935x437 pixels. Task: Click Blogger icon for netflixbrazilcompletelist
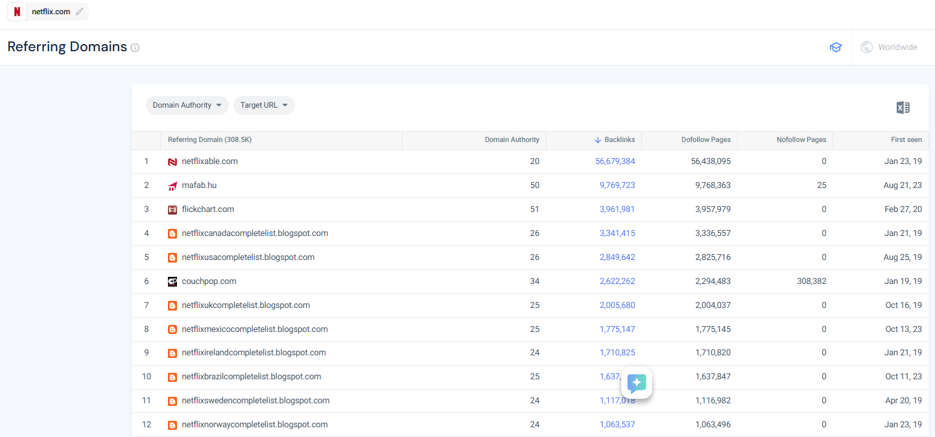coord(172,377)
